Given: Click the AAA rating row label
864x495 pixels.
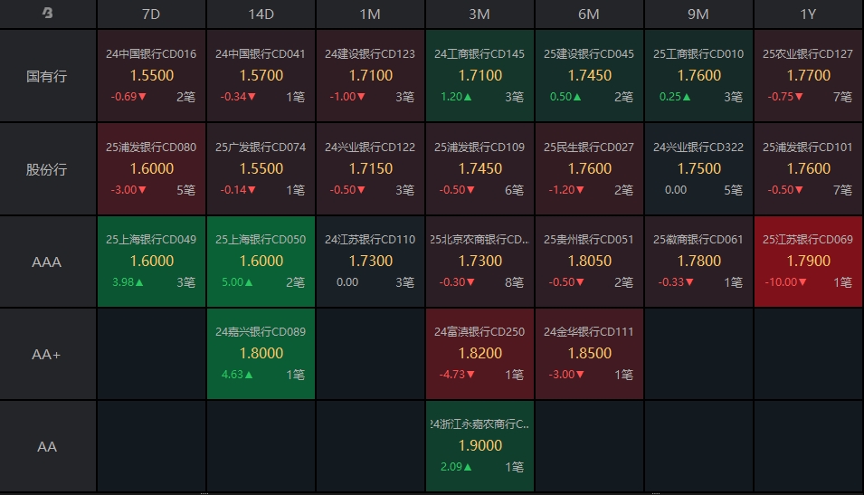Looking at the screenshot, I should (x=47, y=262).
